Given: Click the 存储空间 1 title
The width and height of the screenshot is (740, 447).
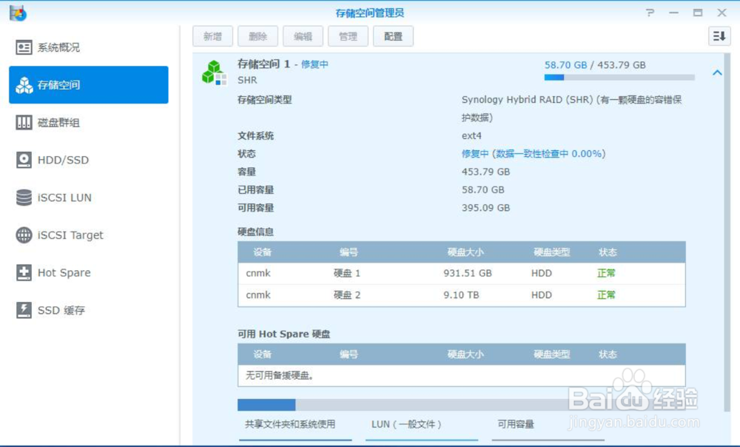Looking at the screenshot, I should coord(263,64).
